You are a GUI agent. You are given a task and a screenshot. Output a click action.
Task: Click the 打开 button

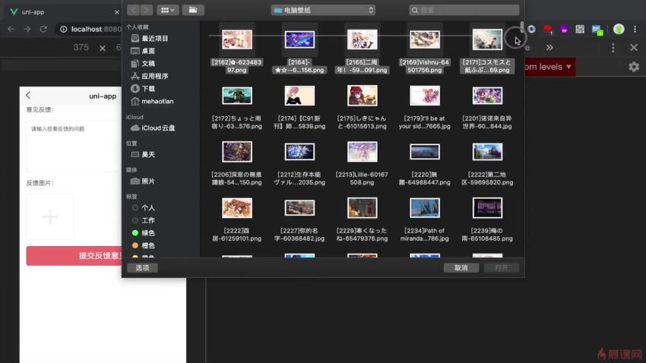pos(502,268)
